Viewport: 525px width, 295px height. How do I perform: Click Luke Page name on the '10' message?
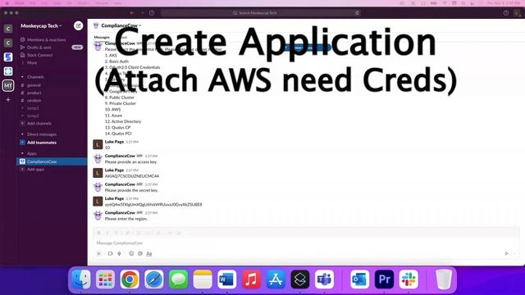[114, 142]
